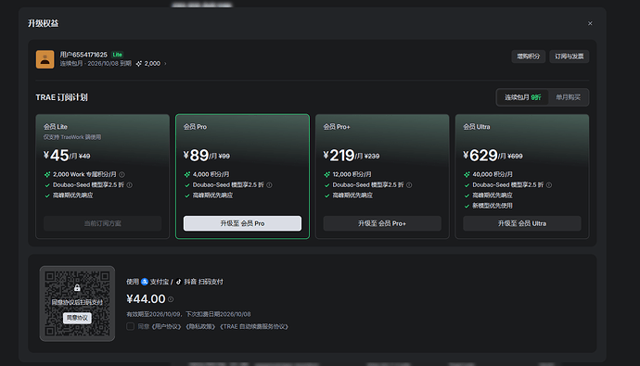The image size is (640, 366).
Task: Open the 《隐私政策》 link
Action: (x=200, y=326)
